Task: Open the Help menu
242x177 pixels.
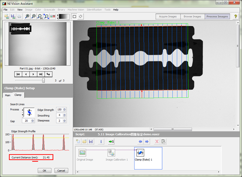Action: click(x=116, y=10)
